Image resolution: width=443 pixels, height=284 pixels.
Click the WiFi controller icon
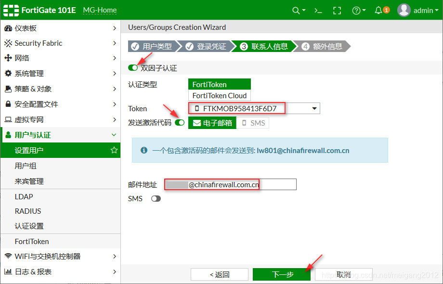click(8, 256)
